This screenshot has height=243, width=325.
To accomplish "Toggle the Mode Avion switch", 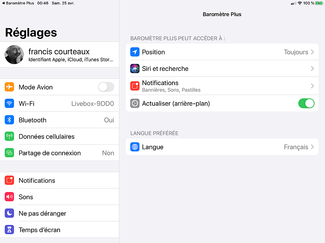I will pos(106,87).
